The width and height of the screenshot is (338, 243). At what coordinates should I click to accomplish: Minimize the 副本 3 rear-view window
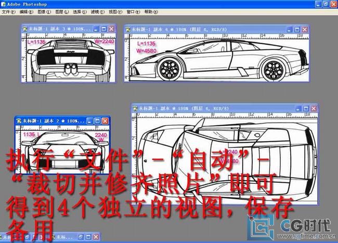[96, 29]
